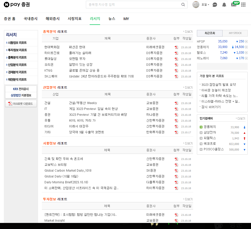
Task: Click 더보기 for 종목분석 리포트
Action: [x=188, y=32]
